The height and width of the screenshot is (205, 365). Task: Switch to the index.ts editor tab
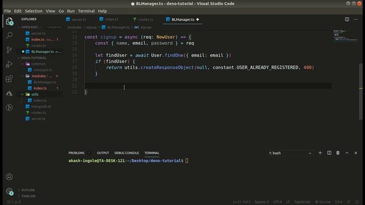[109, 19]
